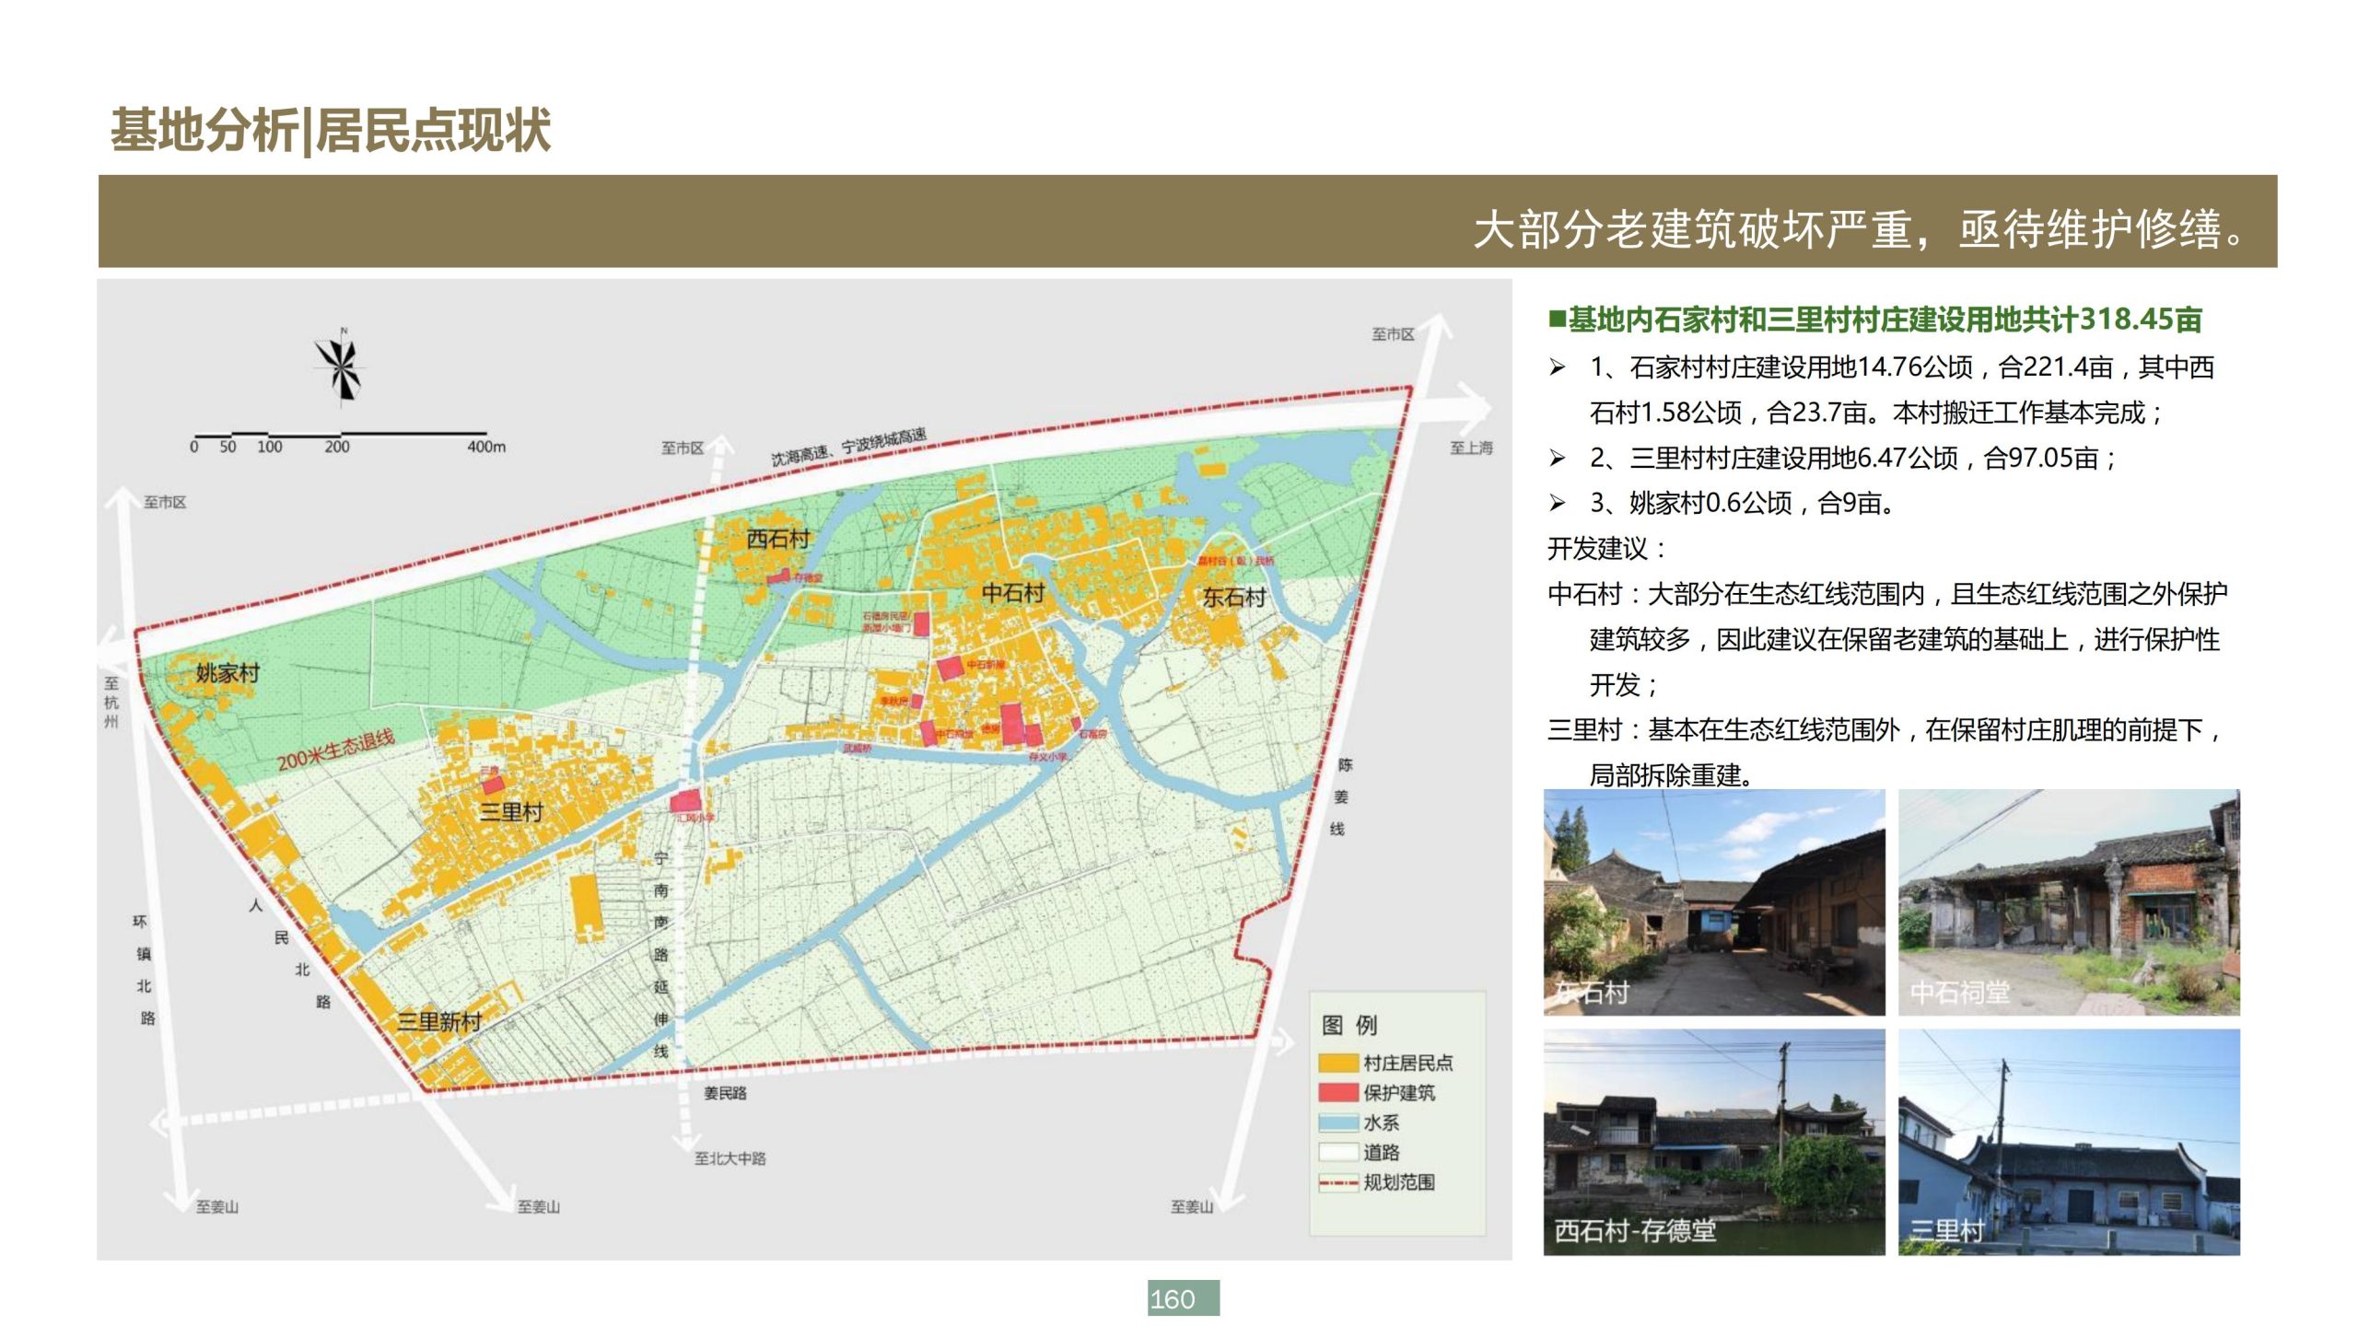Click the 三里新村 map label
Viewport: 2358px width, 1326px height.
pyautogui.click(x=438, y=1021)
